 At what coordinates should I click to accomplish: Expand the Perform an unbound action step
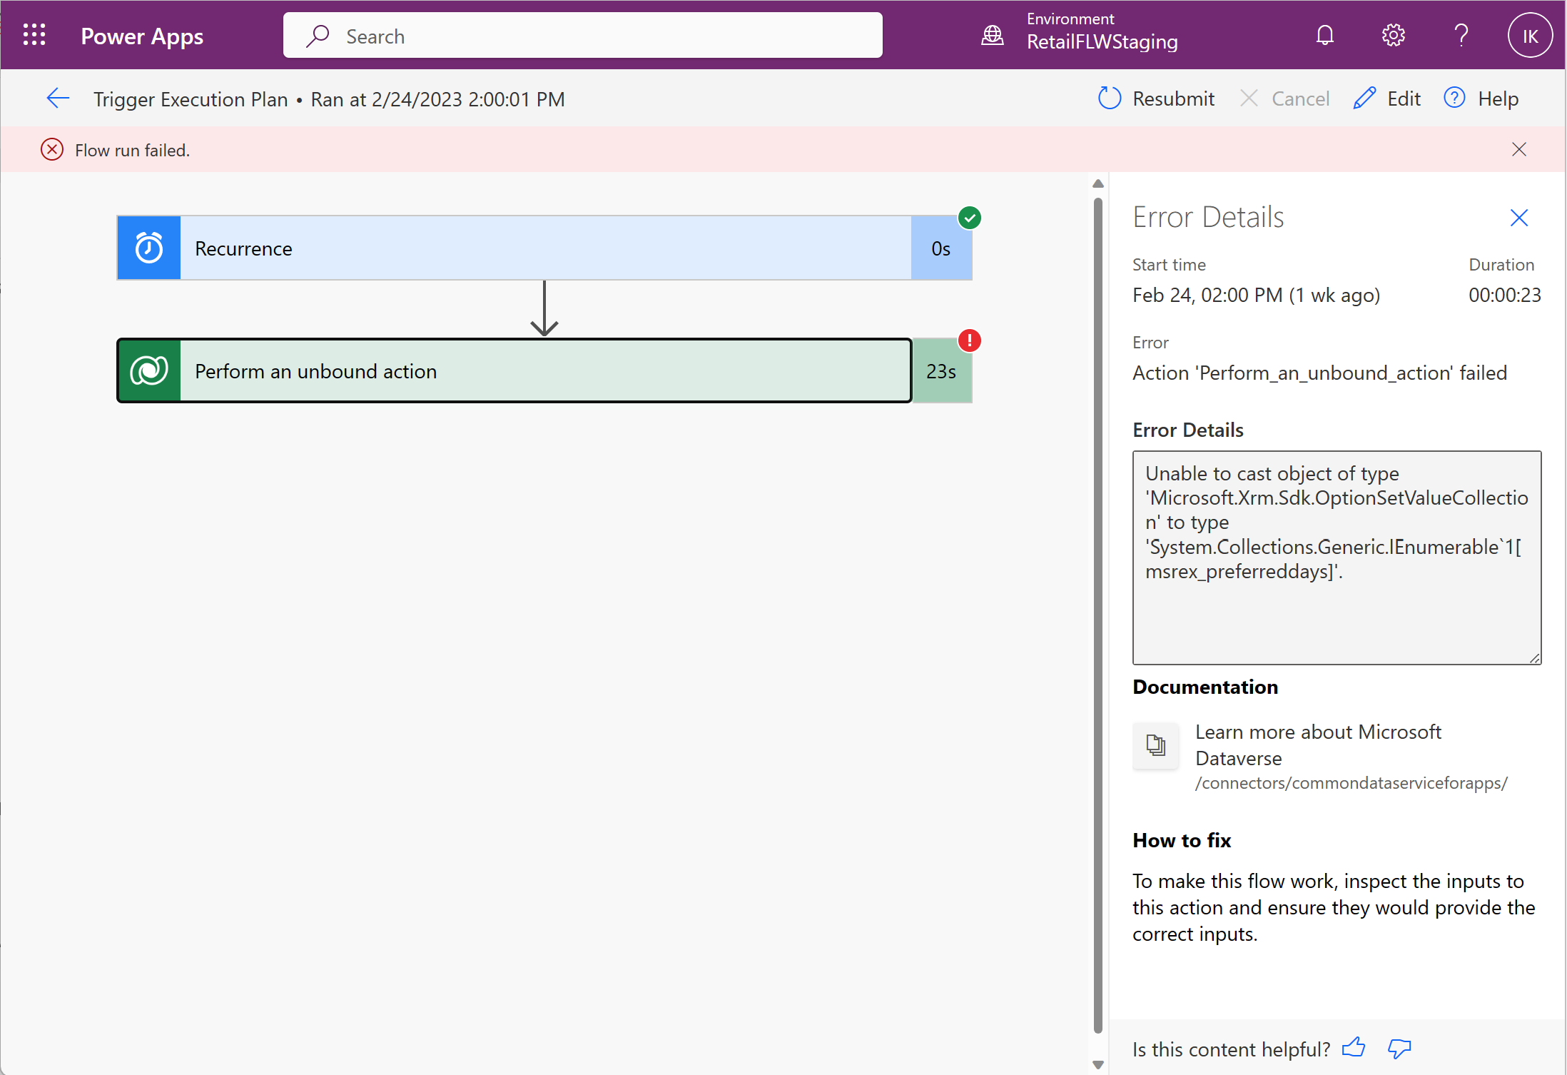pos(544,371)
